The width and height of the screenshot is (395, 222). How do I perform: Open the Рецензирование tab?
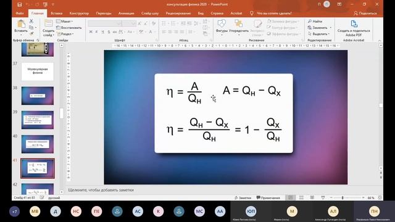[178, 14]
